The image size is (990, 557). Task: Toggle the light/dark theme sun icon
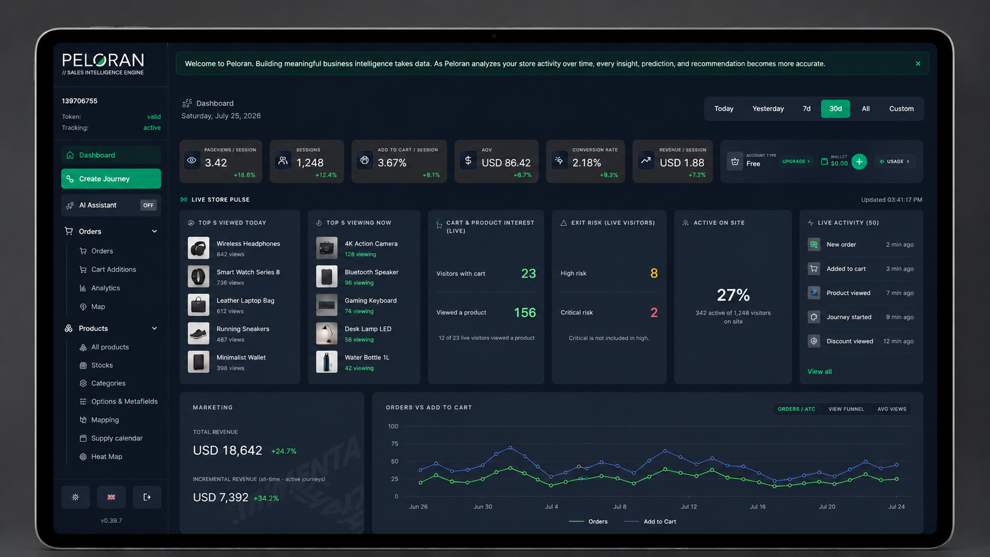pyautogui.click(x=75, y=497)
